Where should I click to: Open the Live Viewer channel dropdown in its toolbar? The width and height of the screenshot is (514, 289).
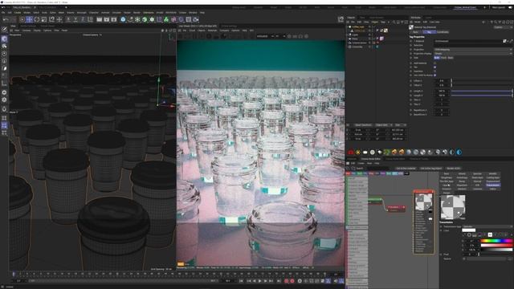266,36
